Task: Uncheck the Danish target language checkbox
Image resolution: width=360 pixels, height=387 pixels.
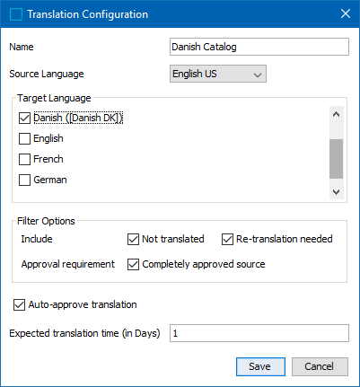Action: coord(24,118)
